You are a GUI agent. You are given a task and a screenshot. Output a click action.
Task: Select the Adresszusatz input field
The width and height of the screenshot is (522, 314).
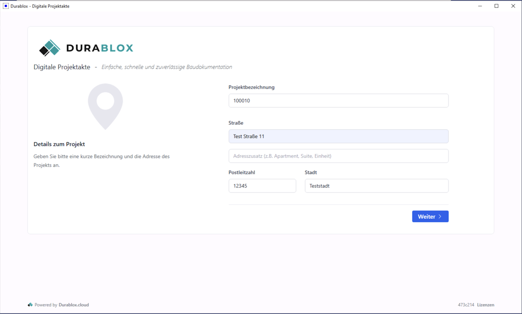click(x=338, y=156)
